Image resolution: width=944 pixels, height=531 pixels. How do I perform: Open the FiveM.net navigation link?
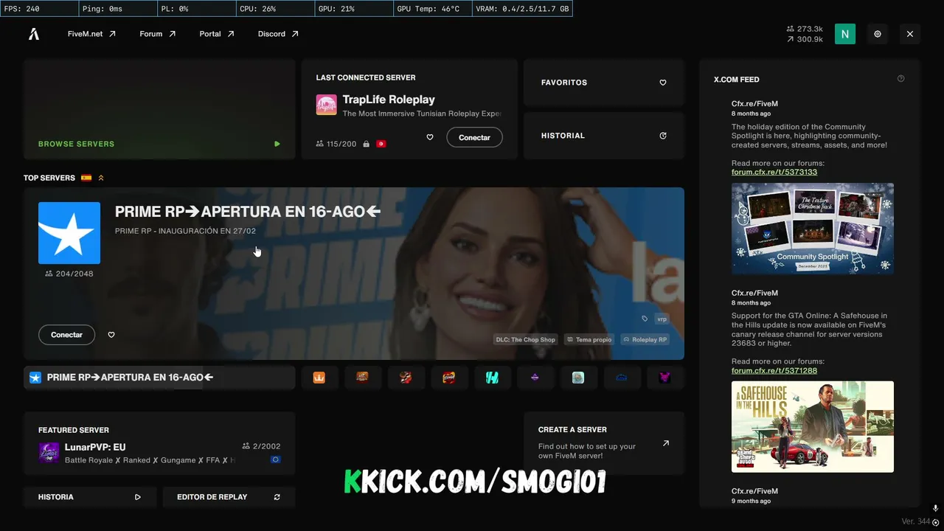click(x=91, y=34)
